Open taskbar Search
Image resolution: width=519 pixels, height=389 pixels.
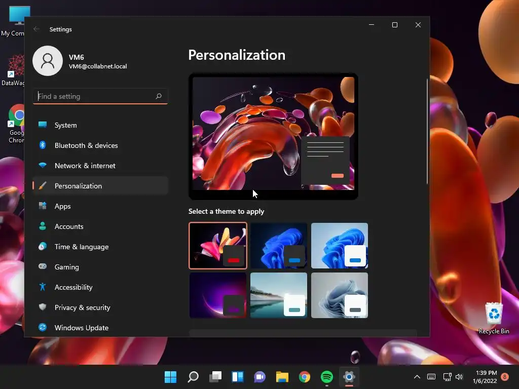[193, 376]
